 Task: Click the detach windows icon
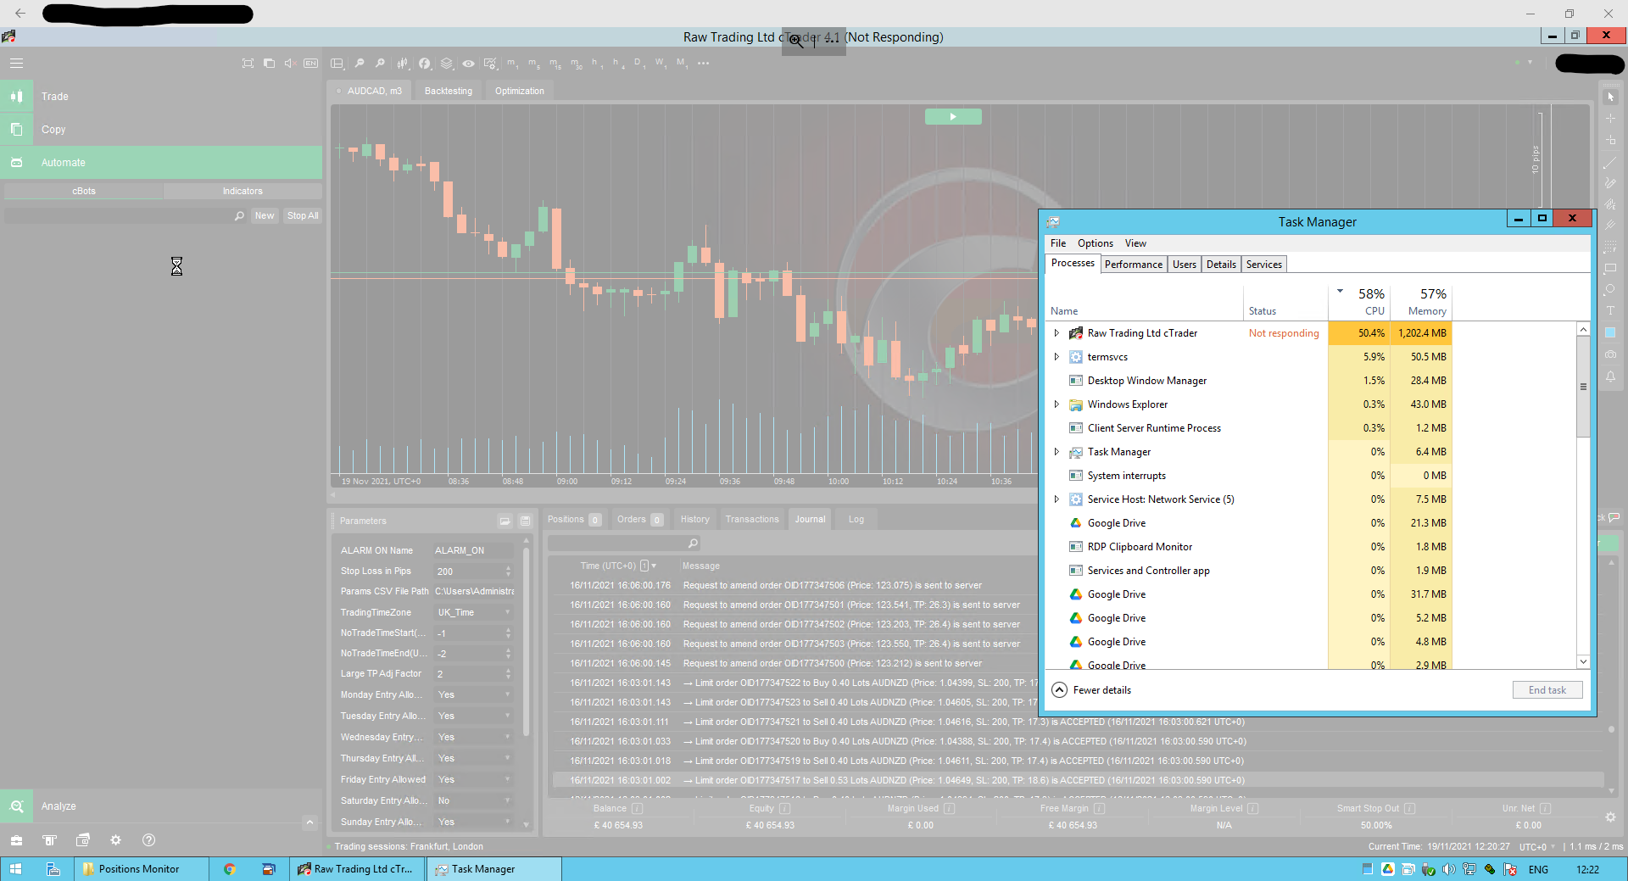(269, 63)
